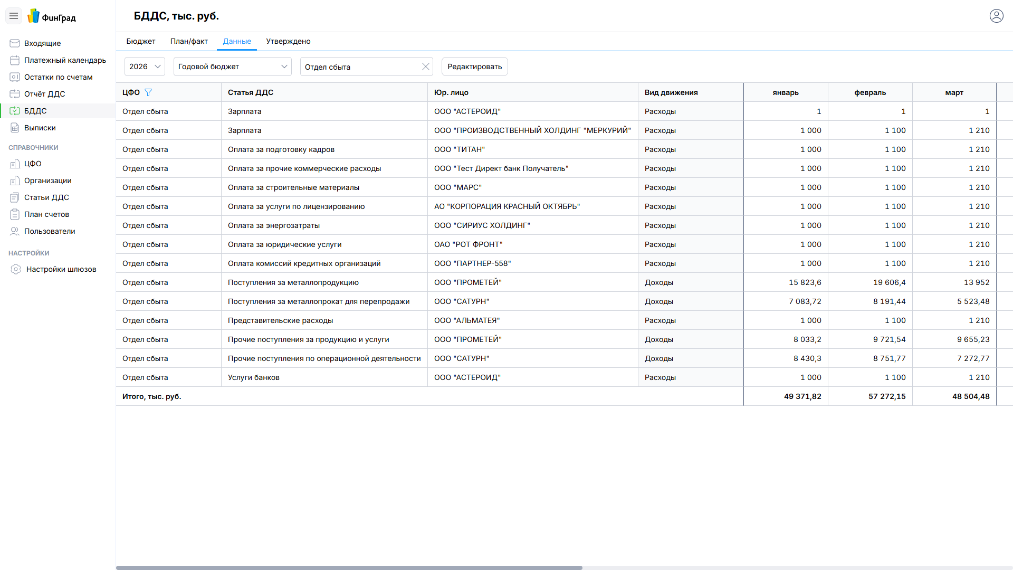
Task: Click the Пользователи people icon
Action: click(x=15, y=231)
